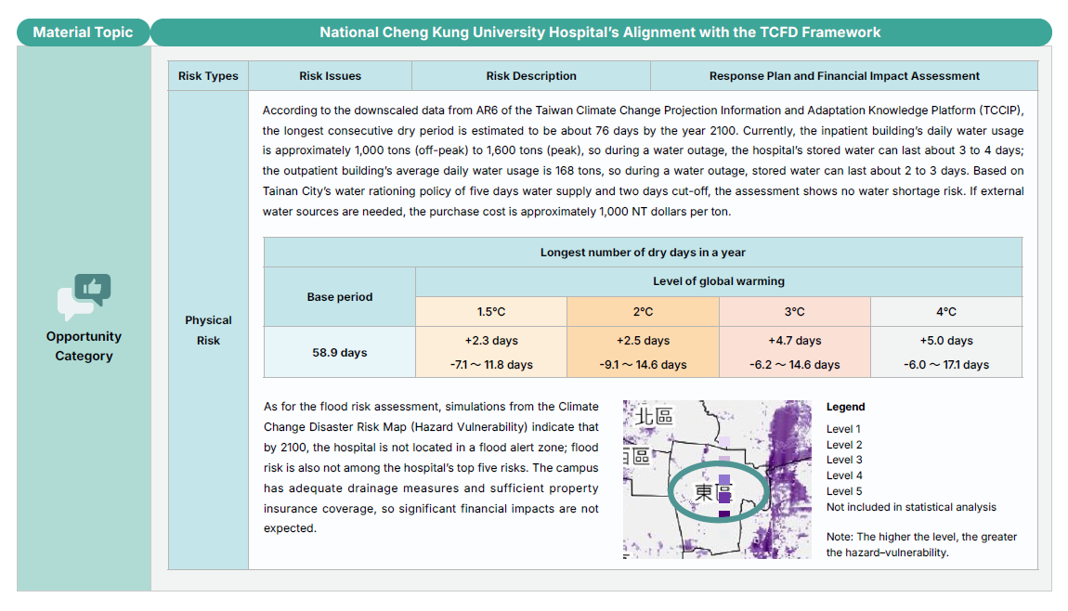The width and height of the screenshot is (1068, 611).
Task: Click the Risk Types column header
Action: point(208,75)
